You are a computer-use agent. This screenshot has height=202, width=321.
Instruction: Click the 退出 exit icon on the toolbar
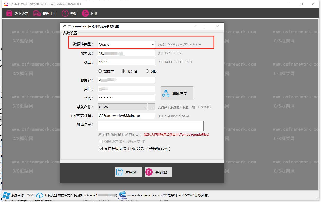pyautogui.click(x=85, y=13)
